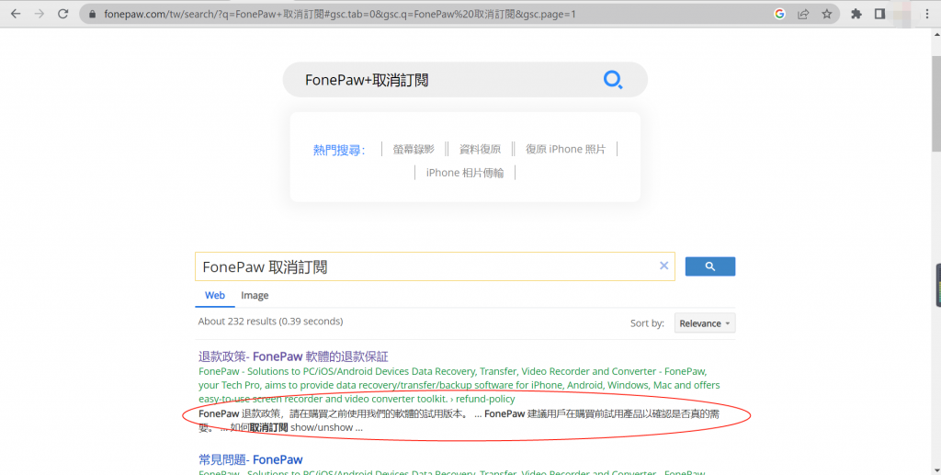Go forward in browser history
The image size is (941, 475).
point(39,14)
